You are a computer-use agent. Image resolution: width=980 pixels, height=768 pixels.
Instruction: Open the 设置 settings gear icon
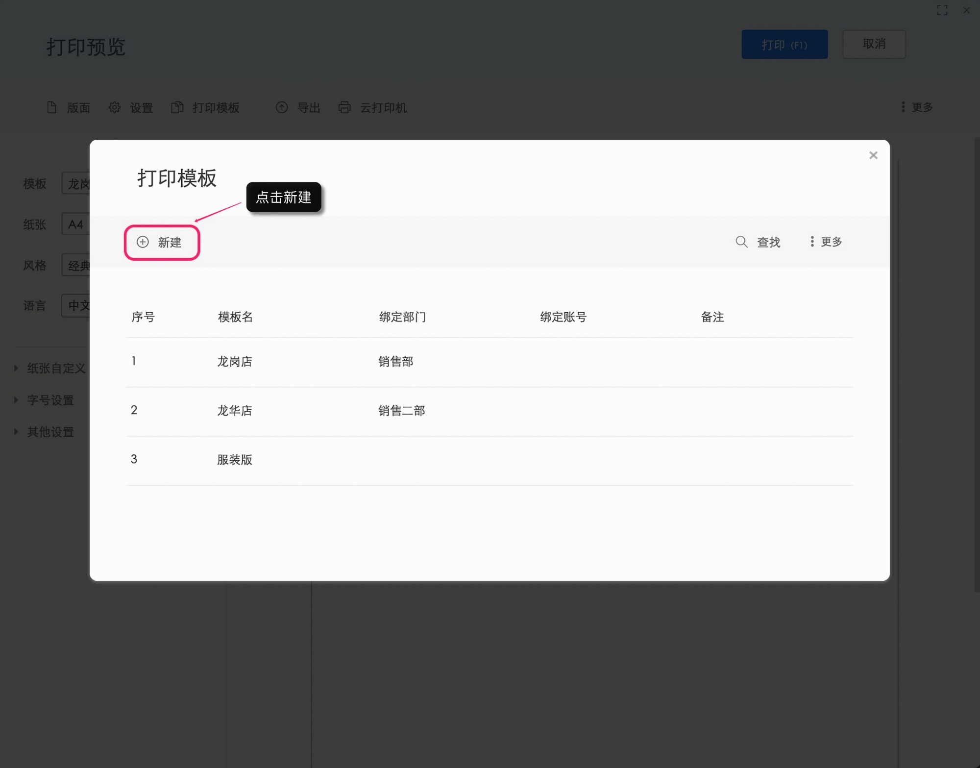[x=115, y=107]
